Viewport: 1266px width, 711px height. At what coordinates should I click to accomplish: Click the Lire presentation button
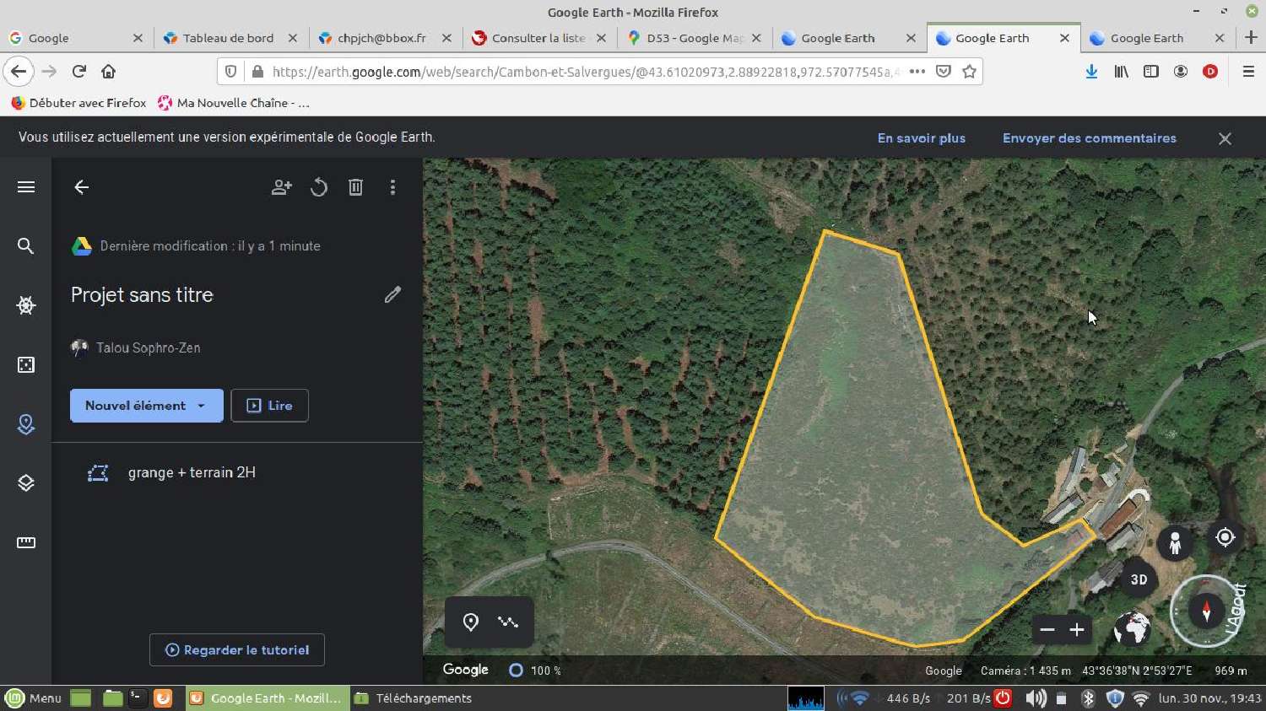coord(269,406)
